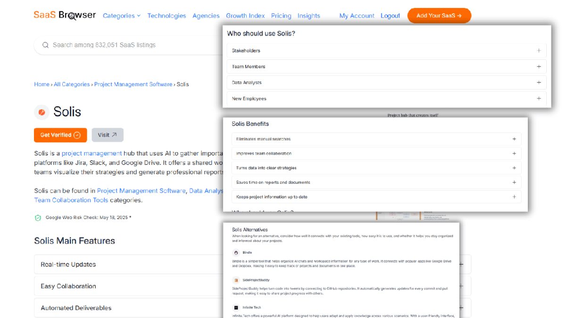Viewport: 566px width, 318px height.
Task: Expand Saves time on reports and documents
Action: point(514,182)
